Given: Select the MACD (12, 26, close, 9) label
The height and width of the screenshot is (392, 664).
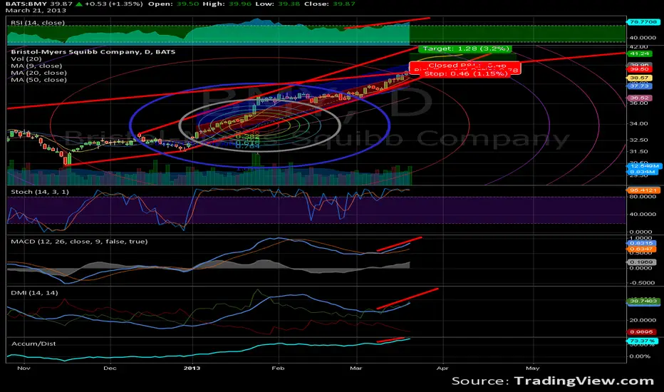Looking at the screenshot, I should pyautogui.click(x=79, y=242).
